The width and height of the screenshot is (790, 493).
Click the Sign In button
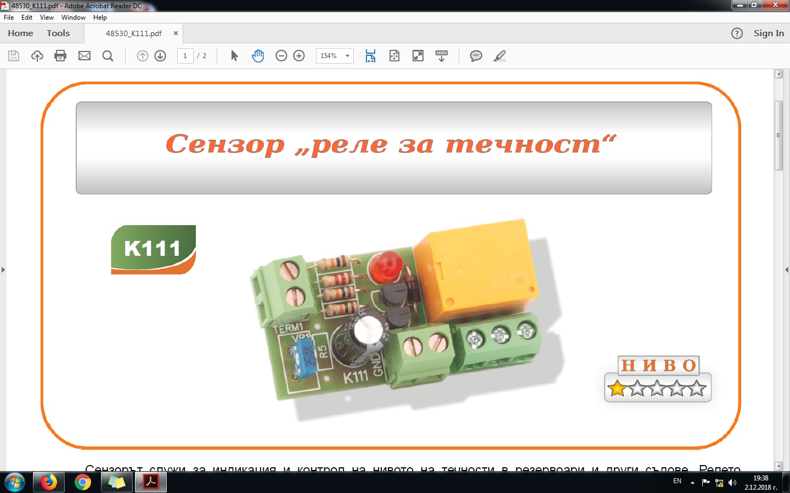[x=769, y=33]
